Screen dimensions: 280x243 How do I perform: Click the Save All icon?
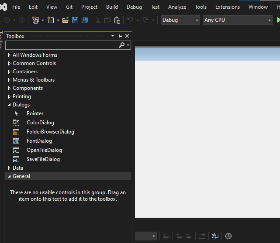(85, 20)
